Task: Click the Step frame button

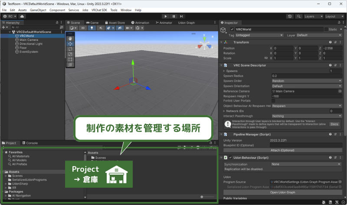Action: (x=181, y=16)
